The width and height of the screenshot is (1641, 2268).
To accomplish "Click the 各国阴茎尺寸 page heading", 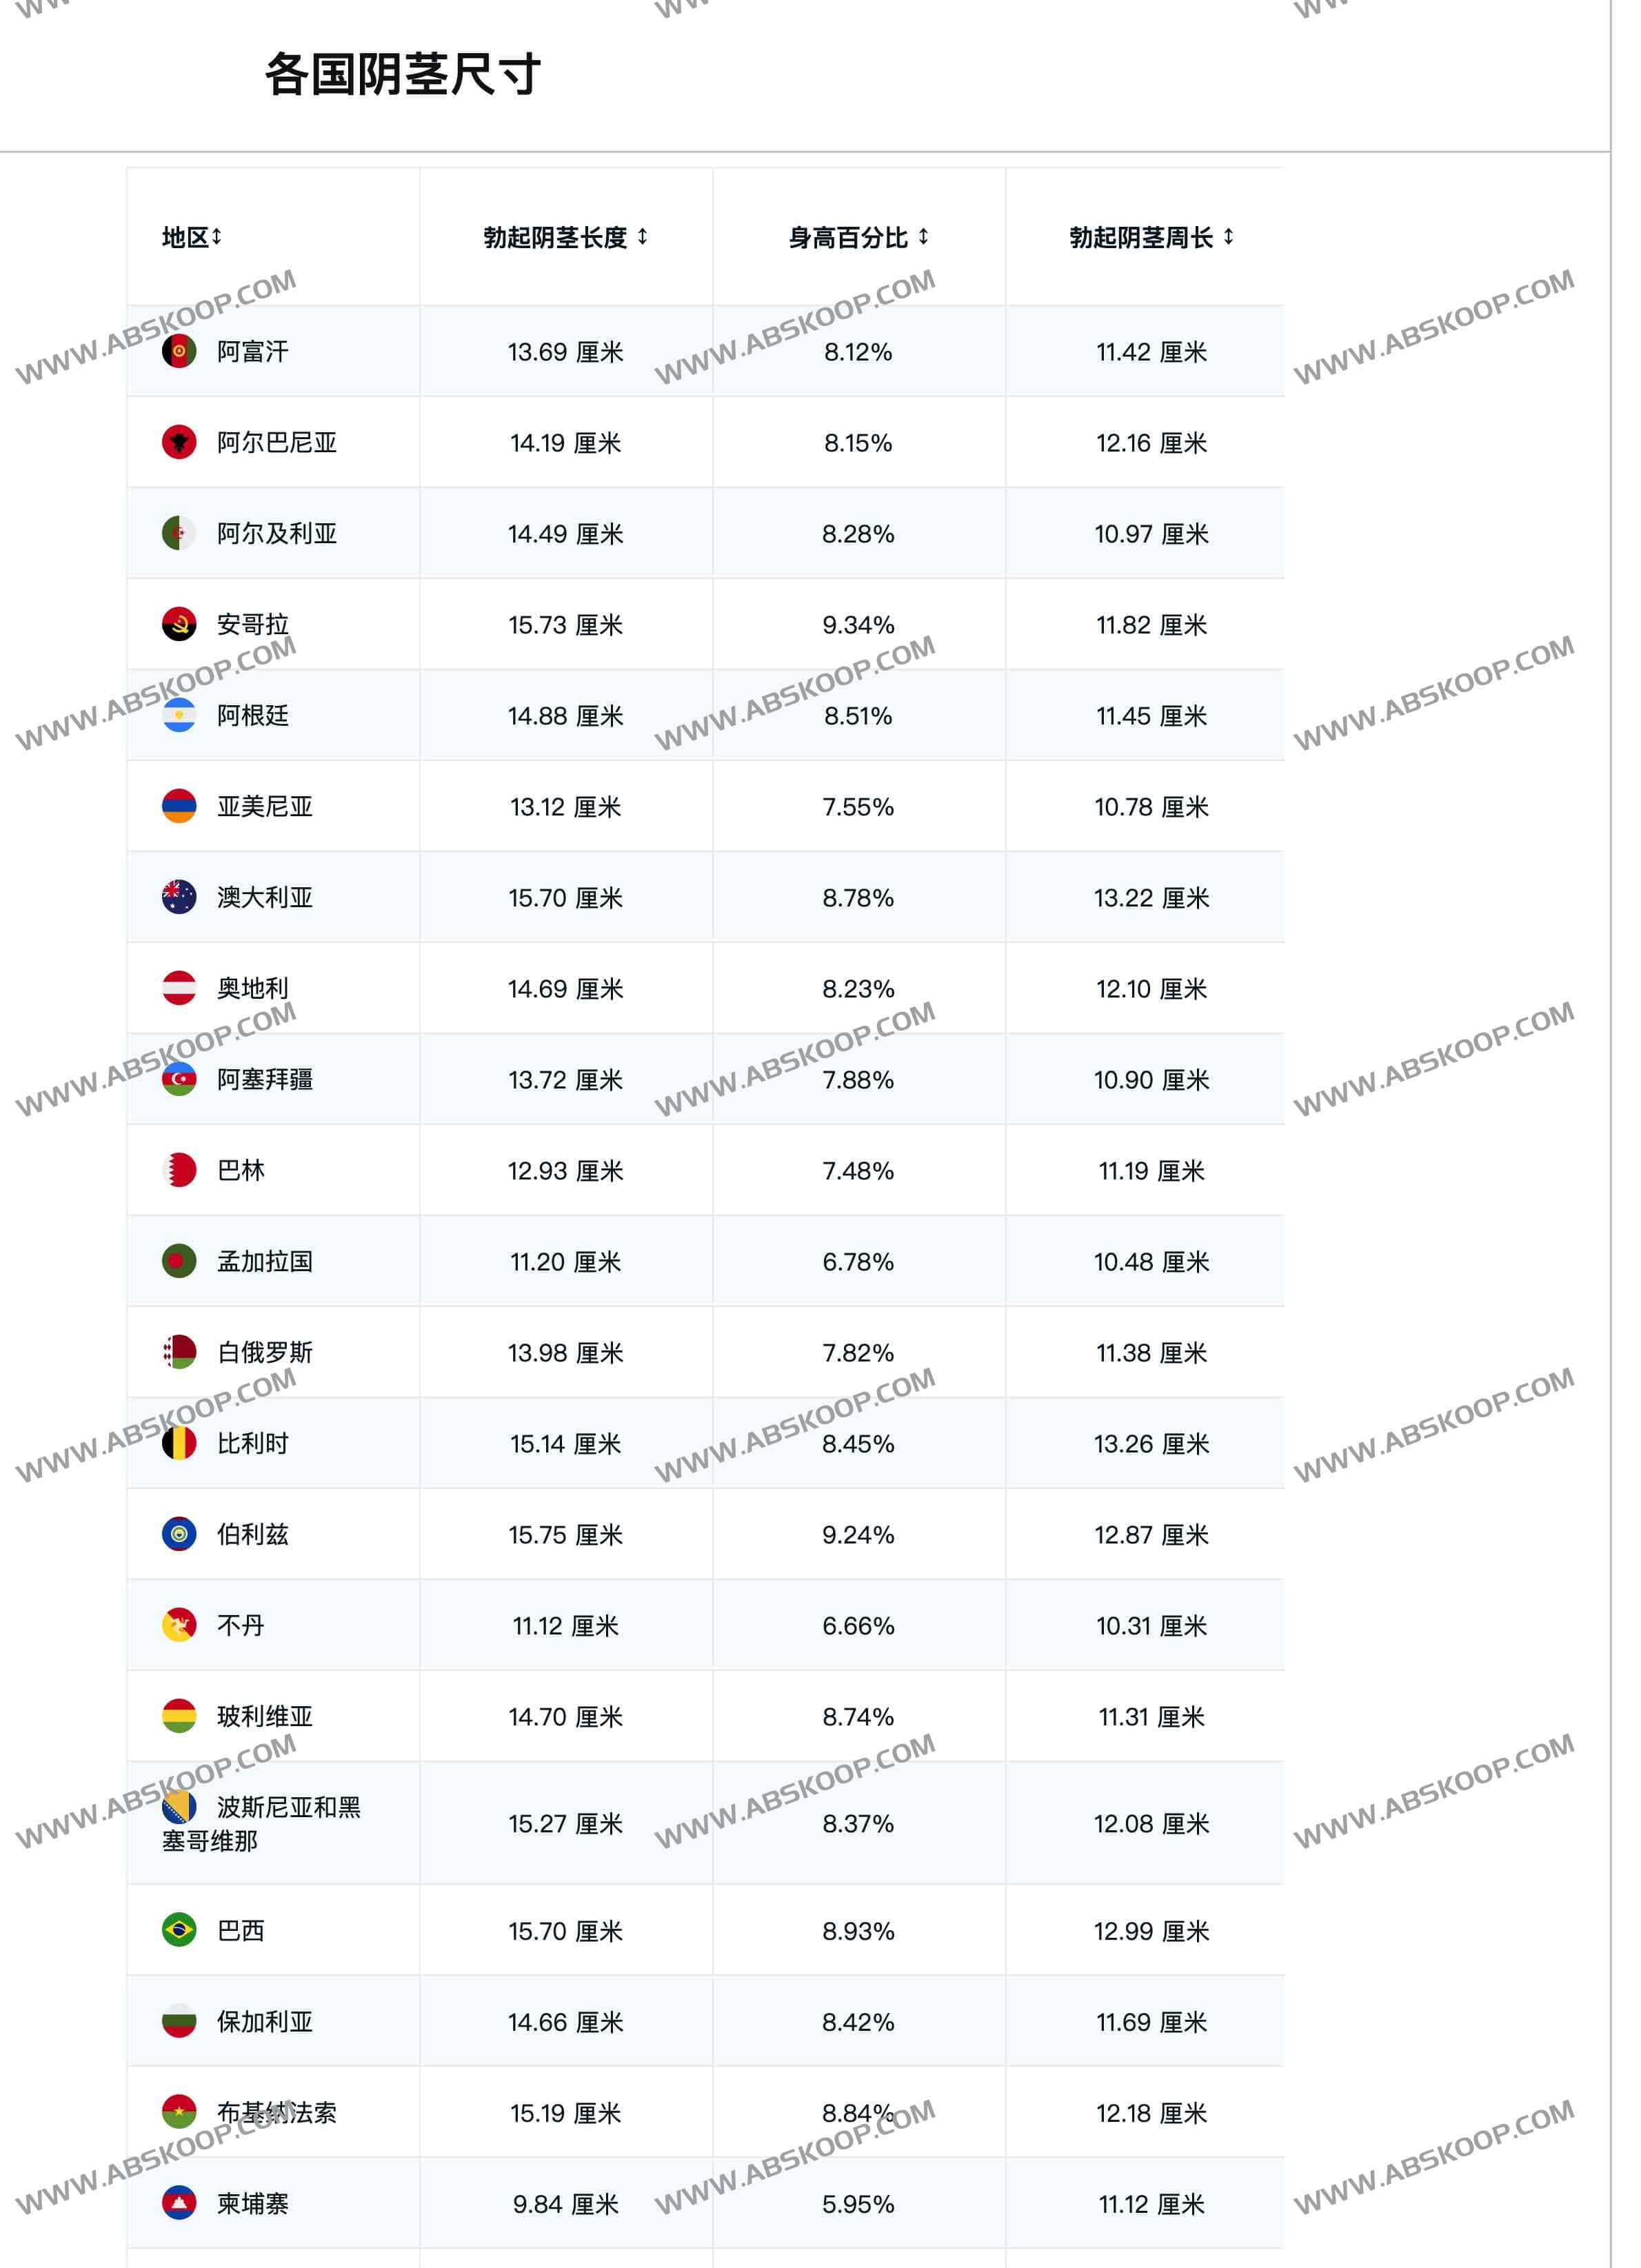I will click(x=403, y=75).
